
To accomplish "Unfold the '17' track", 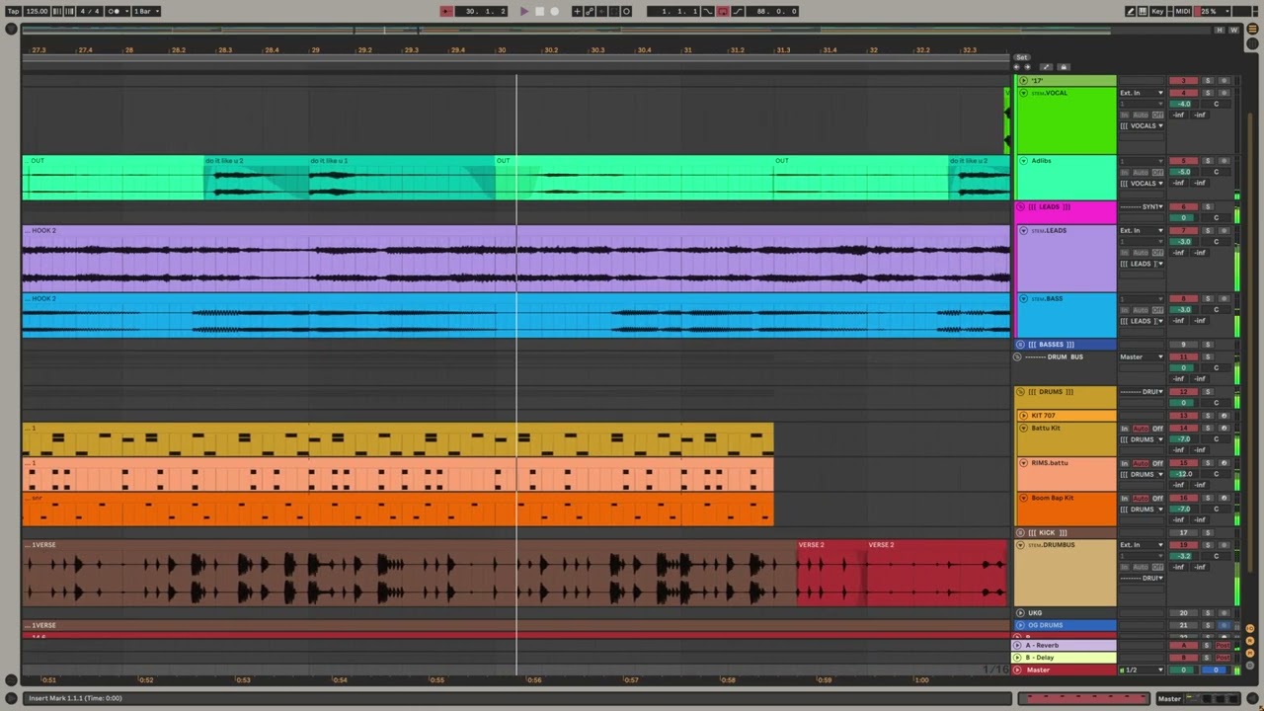I will click(x=1023, y=81).
